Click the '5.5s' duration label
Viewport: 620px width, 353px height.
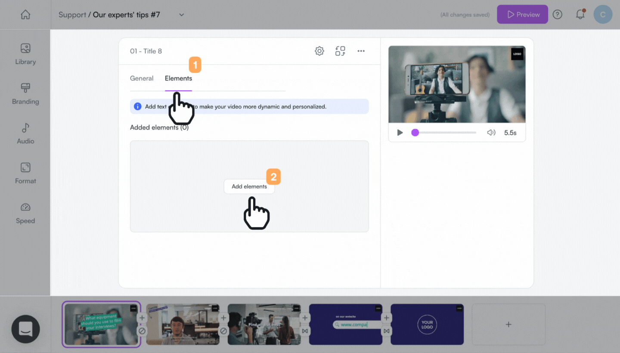click(510, 133)
